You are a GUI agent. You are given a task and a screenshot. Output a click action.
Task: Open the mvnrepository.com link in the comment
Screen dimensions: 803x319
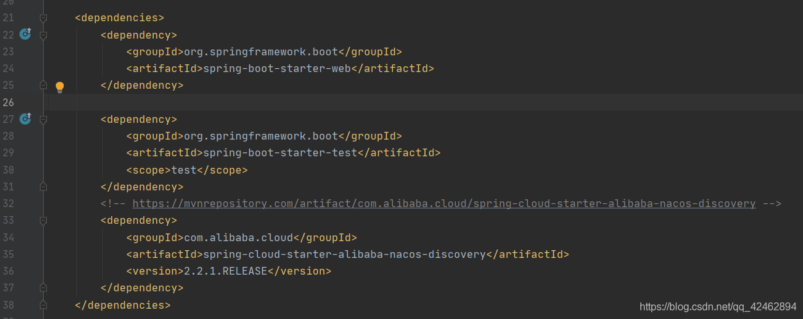444,203
